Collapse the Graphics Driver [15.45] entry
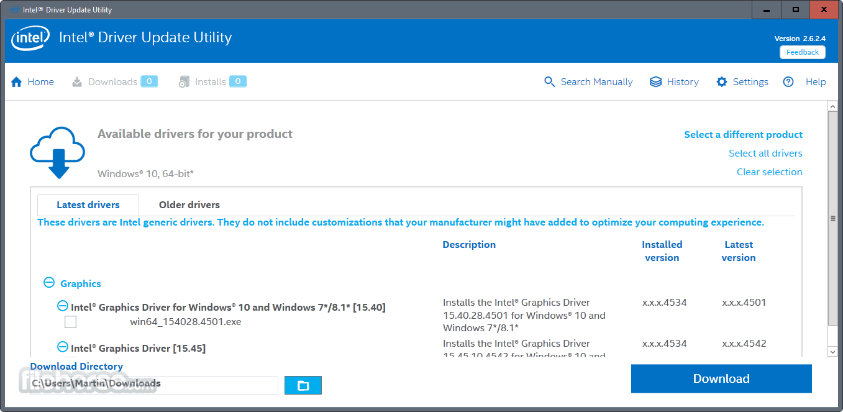The height and width of the screenshot is (412, 843). [63, 347]
